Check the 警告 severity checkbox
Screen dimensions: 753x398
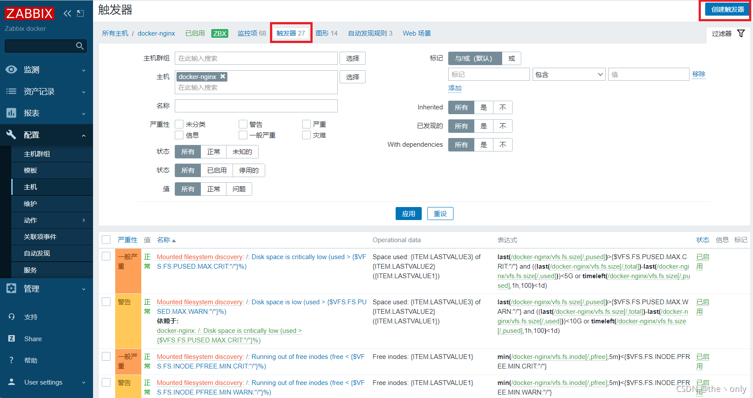243,124
